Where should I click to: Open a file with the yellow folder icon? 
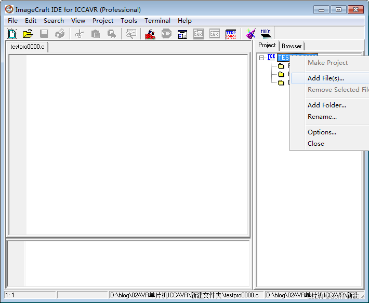pos(28,34)
